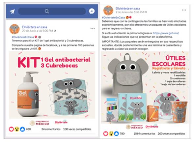Screen dimensions: 194x142
Task: Open the KIT gel antibacterial image
Action: 52,85
